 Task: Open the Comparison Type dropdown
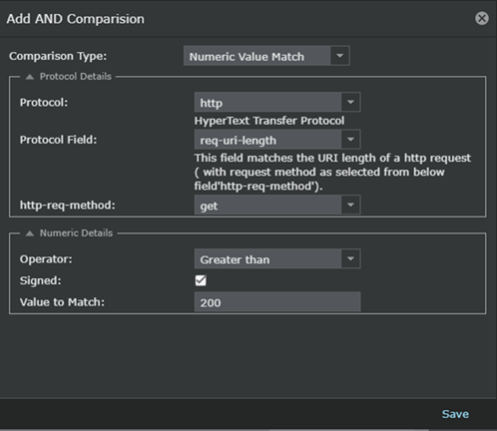click(x=266, y=56)
